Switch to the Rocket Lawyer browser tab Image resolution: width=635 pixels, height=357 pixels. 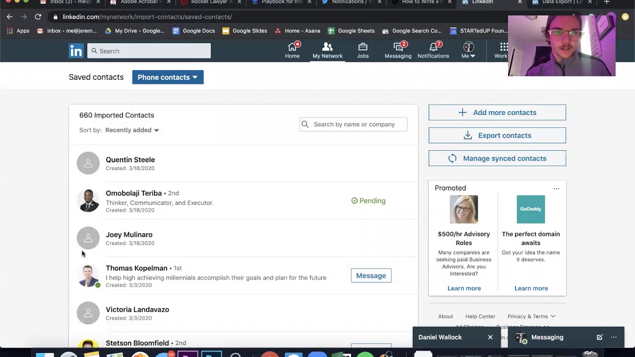coord(211,2)
